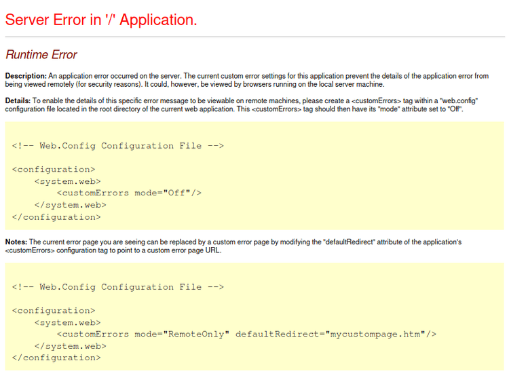
Task: Click the 'Runtime Error' italic subheading
Action: [41, 55]
